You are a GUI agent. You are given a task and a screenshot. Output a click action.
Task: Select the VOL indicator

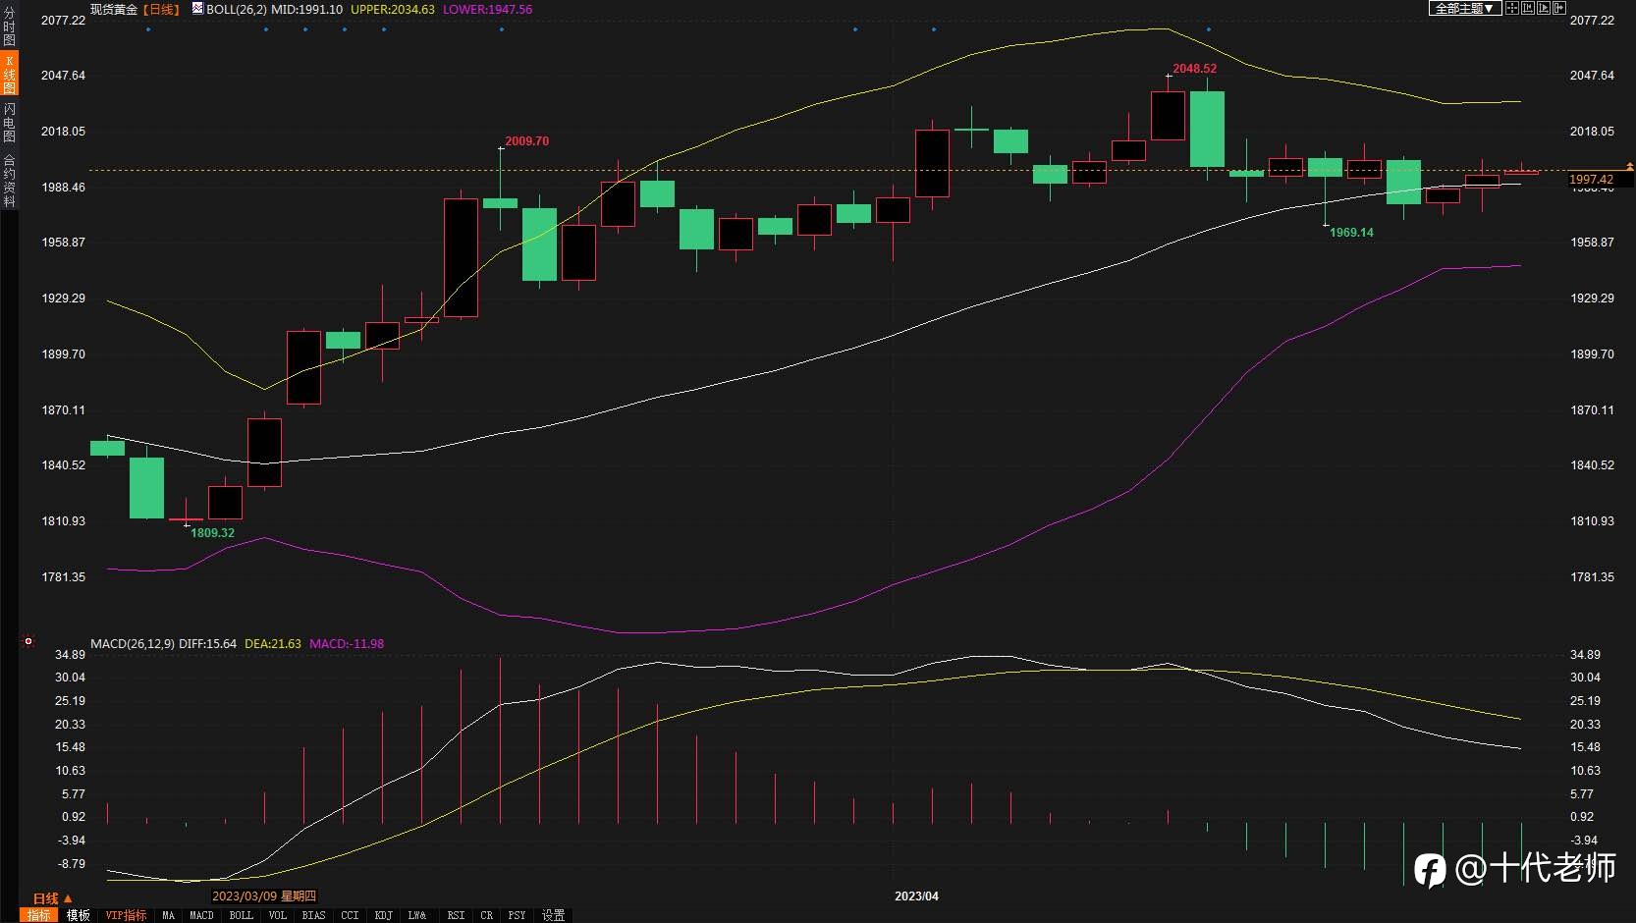(x=277, y=915)
